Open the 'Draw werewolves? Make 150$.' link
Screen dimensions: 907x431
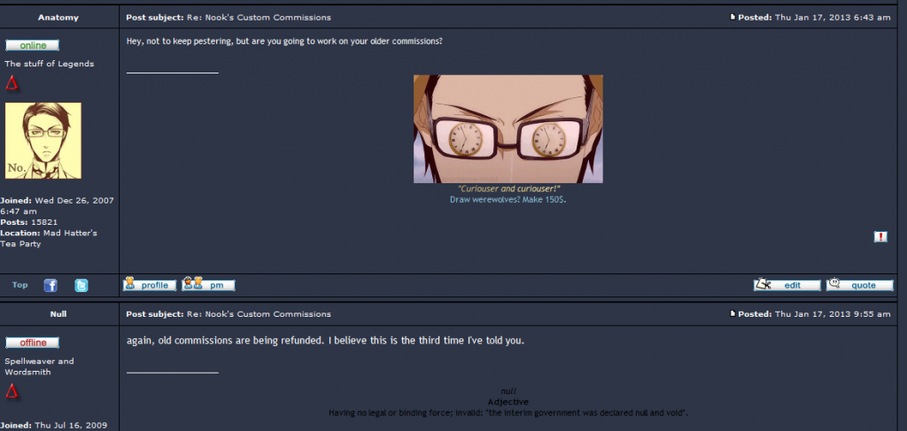coord(508,199)
